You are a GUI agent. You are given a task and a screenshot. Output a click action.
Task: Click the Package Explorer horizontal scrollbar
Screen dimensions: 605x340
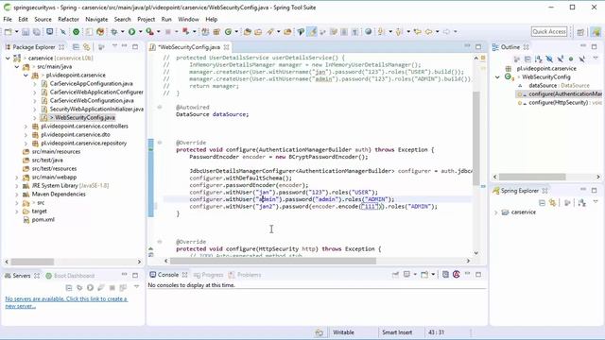[x=32, y=262]
